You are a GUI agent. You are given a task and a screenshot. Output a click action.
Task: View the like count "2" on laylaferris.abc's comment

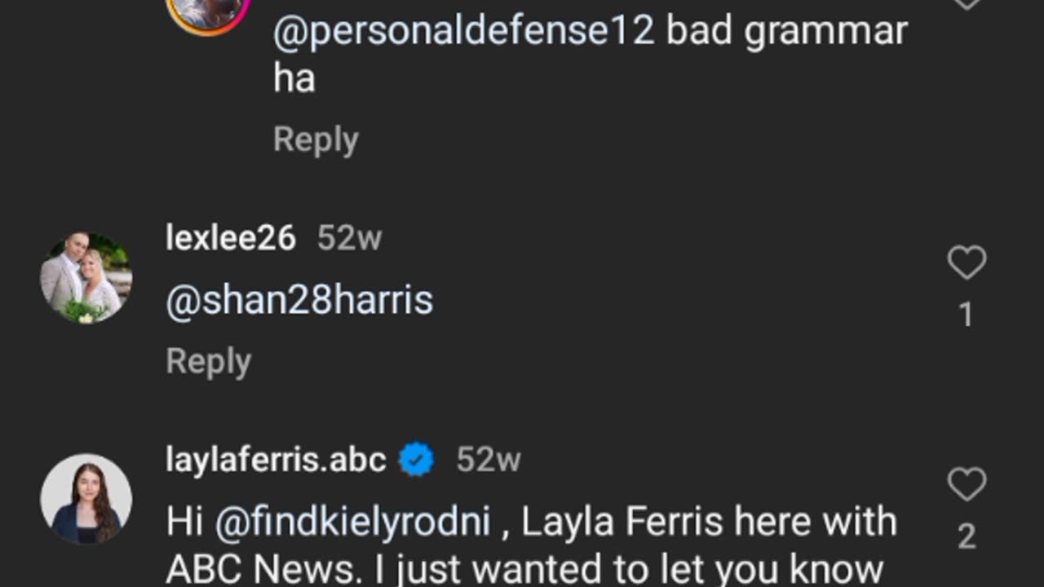[x=967, y=536]
